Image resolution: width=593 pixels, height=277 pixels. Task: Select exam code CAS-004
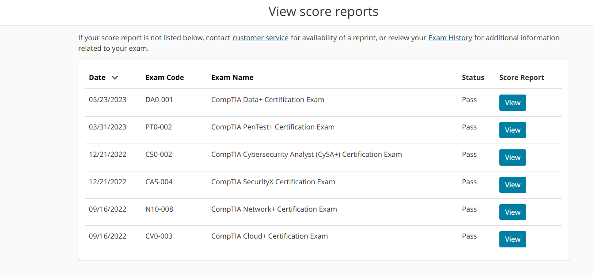pos(159,182)
